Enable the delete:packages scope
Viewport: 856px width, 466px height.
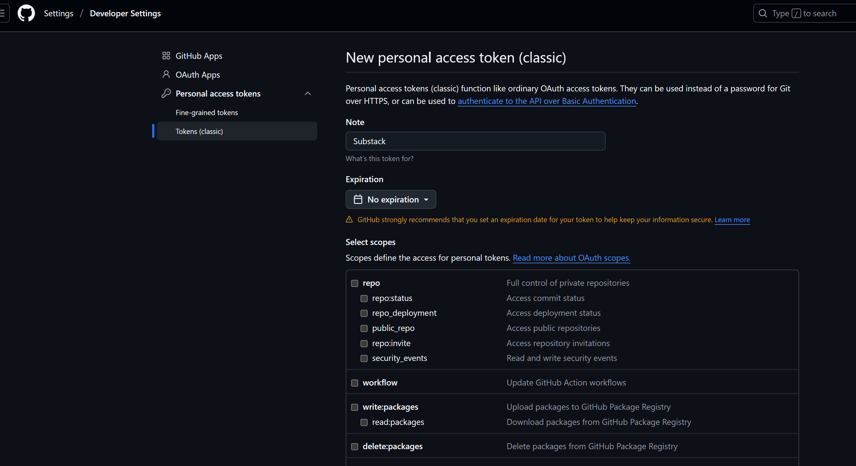pos(355,446)
